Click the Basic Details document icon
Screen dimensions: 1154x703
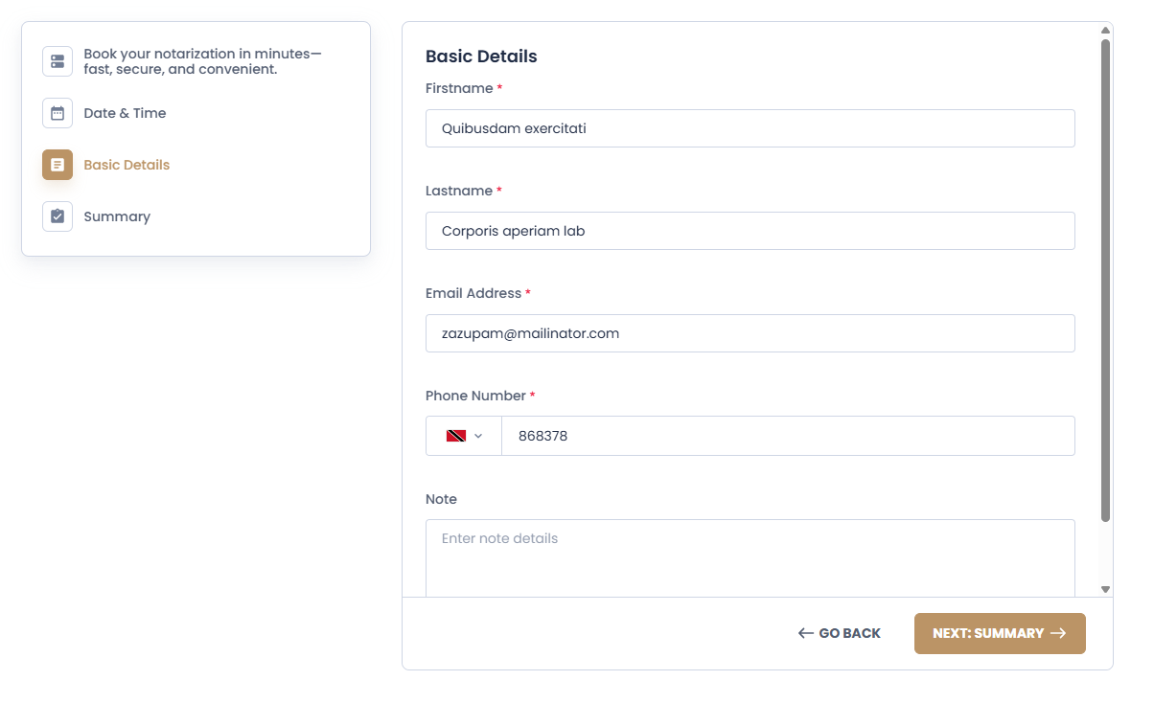pos(58,165)
